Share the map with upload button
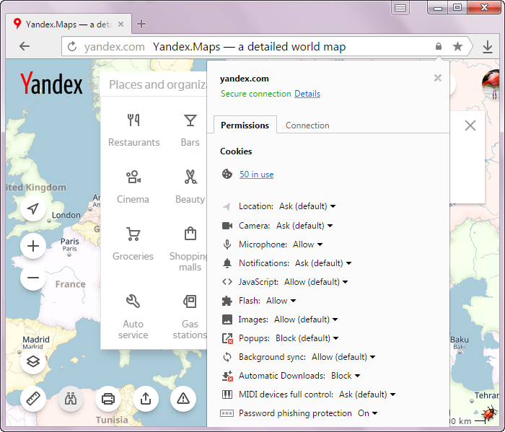 [146, 399]
